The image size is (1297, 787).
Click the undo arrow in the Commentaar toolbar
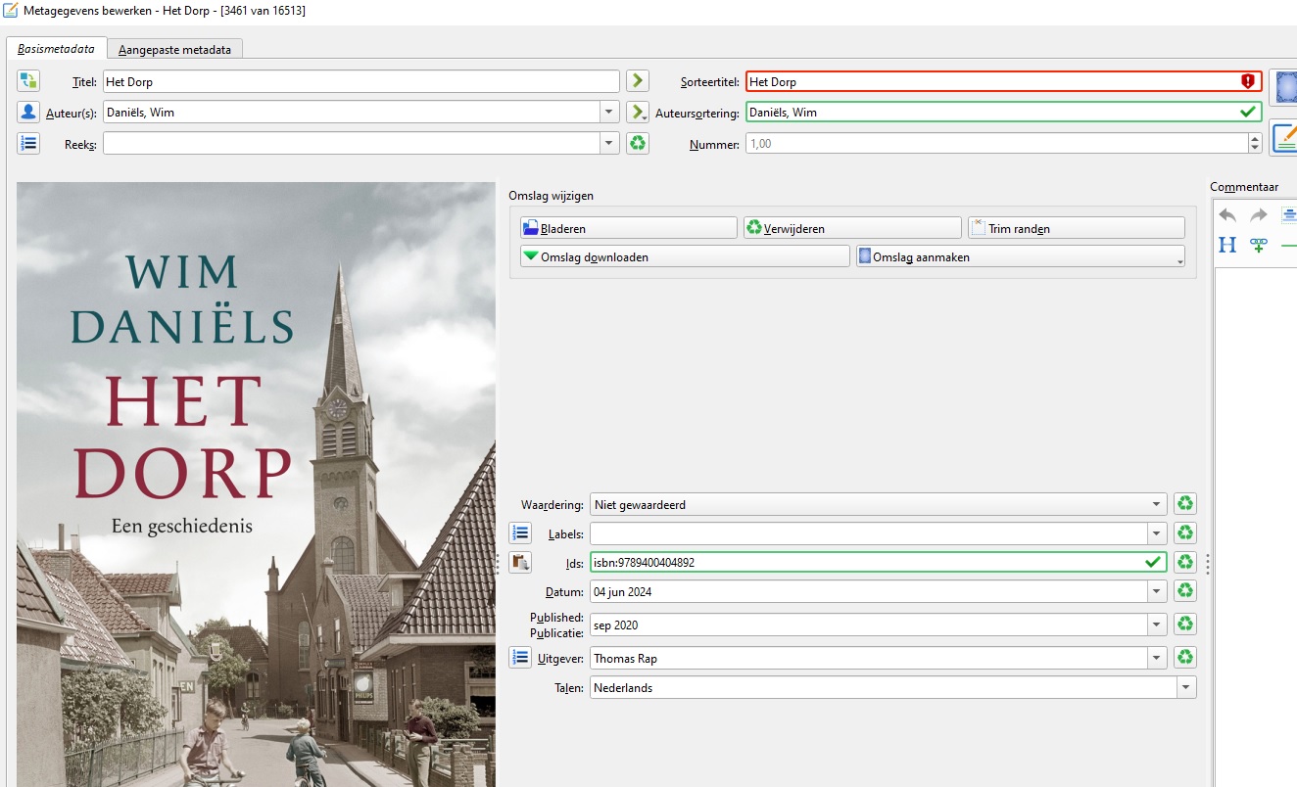pos(1227,215)
